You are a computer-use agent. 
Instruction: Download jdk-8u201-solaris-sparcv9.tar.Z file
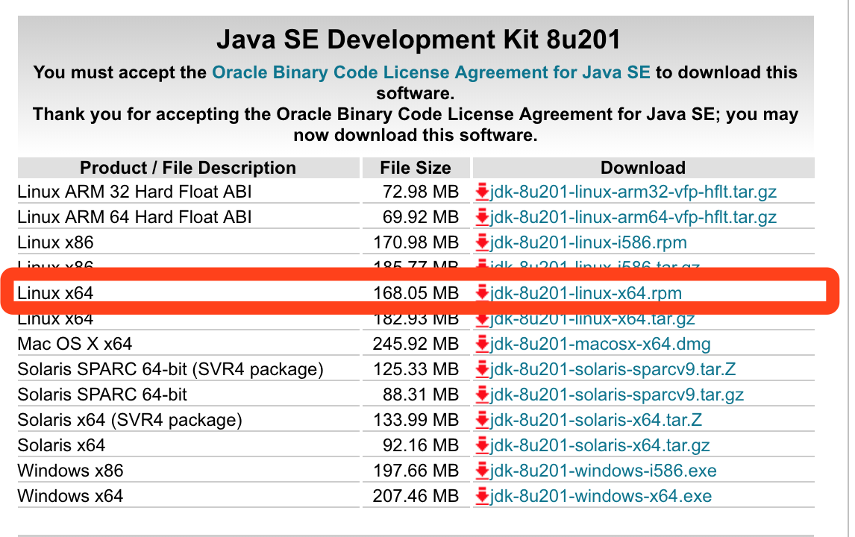pyautogui.click(x=613, y=369)
